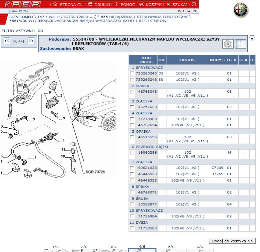The image size is (260, 252).
Task: Check the box for part 735265245
Action: pos(132,73)
